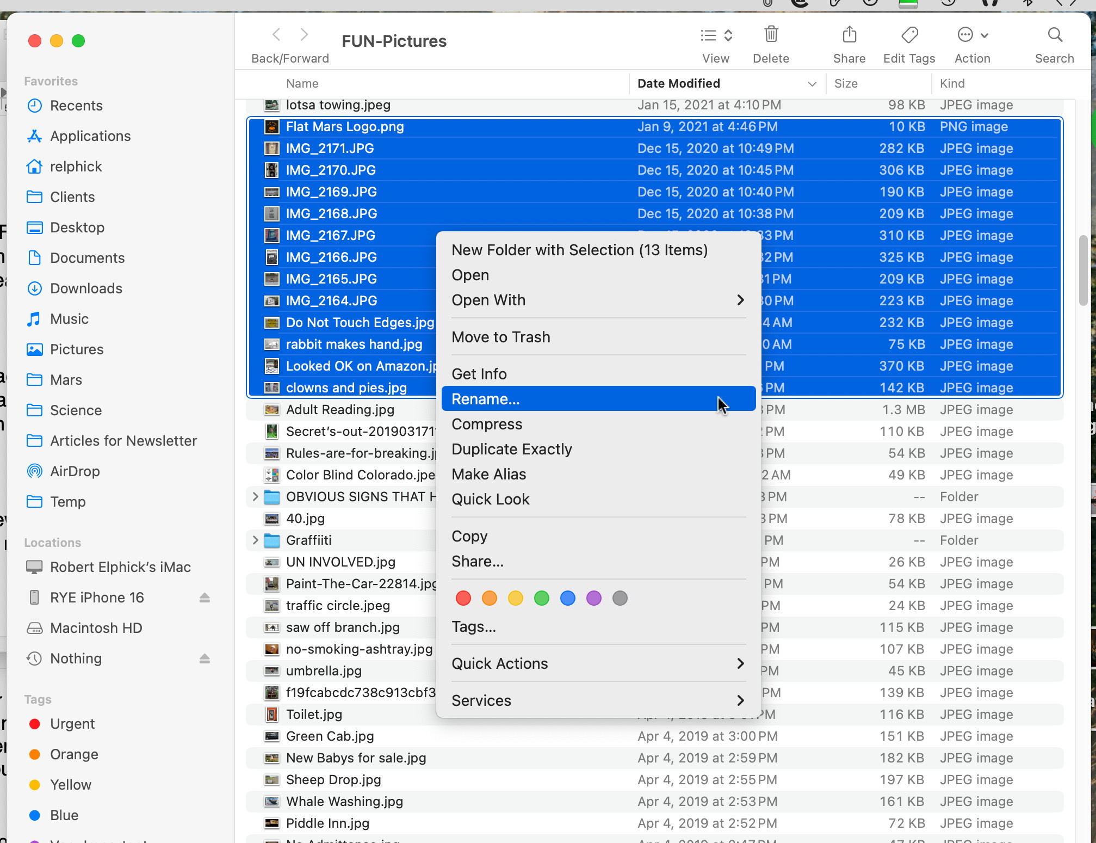The image size is (1096, 843).
Task: Click the Delete trash icon
Action: pos(771,34)
